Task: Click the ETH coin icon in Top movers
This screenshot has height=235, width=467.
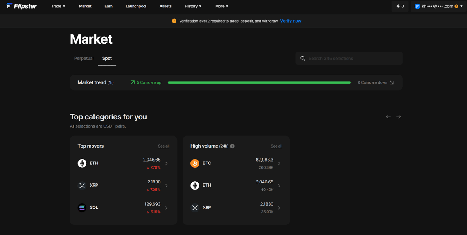Action: pos(82,164)
